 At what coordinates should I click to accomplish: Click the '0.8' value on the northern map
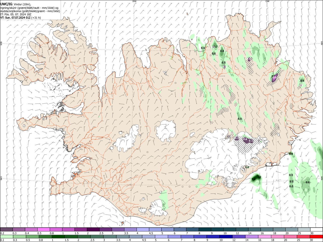click(x=222, y=51)
